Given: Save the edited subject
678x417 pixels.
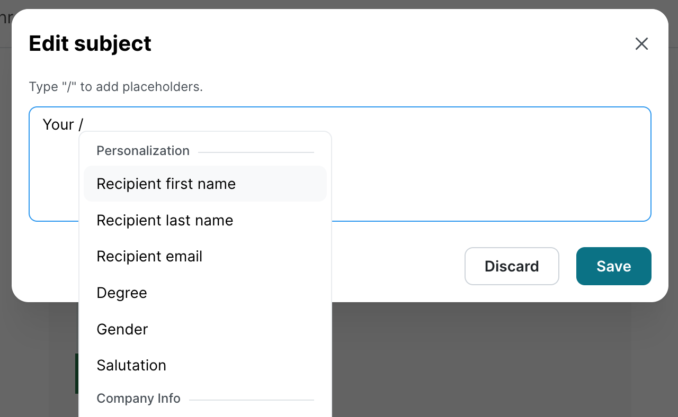Looking at the screenshot, I should coord(613,266).
